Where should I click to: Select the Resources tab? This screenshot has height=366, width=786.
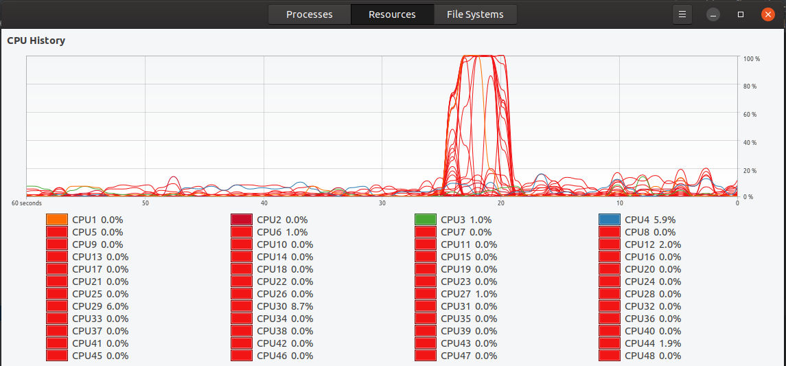pyautogui.click(x=392, y=14)
